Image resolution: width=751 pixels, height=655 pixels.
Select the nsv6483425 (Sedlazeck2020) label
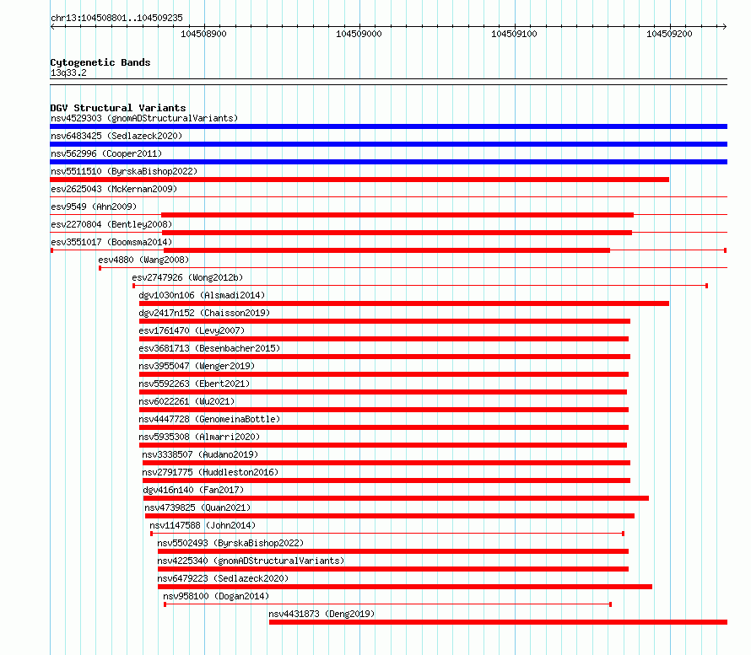pyautogui.click(x=116, y=136)
